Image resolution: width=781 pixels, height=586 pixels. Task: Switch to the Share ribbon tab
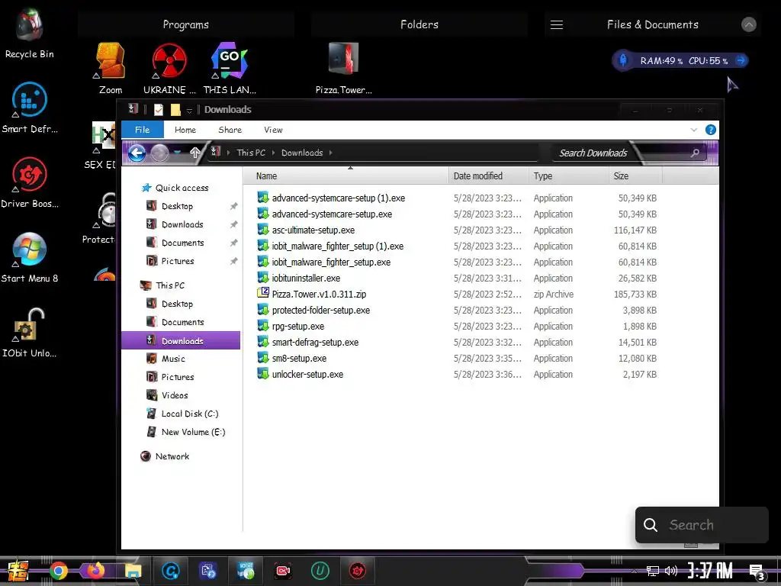pyautogui.click(x=230, y=130)
